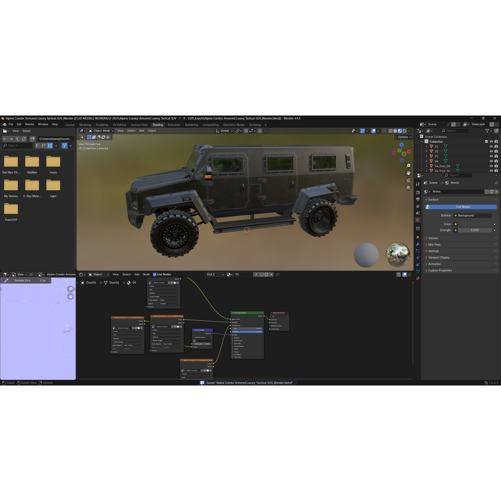The width and height of the screenshot is (501, 501).
Task: Open the Tool properties tab
Action: pyautogui.click(x=417, y=184)
